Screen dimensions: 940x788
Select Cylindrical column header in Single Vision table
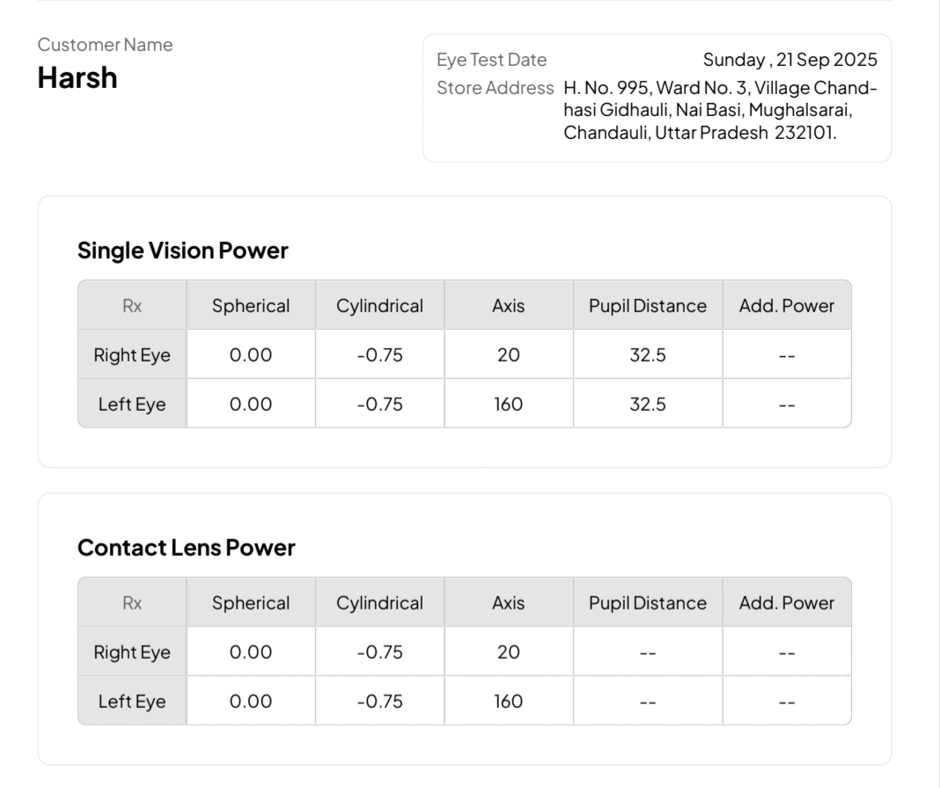[379, 306]
